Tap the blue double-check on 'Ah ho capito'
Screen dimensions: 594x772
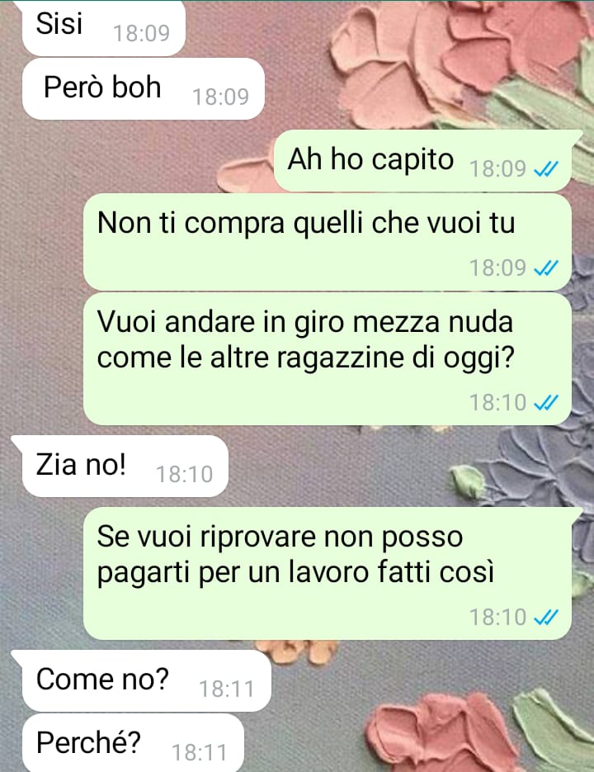click(546, 169)
